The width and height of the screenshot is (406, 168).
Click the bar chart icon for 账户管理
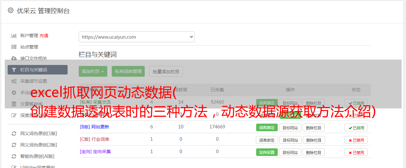14,36
